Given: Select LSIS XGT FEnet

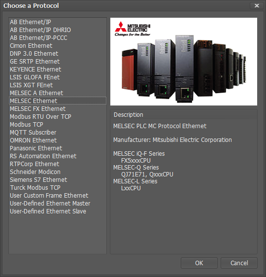Looking at the screenshot, I should coord(58,85).
